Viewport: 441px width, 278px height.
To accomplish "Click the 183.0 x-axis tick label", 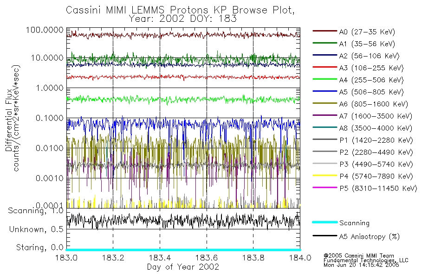I will point(66,258).
